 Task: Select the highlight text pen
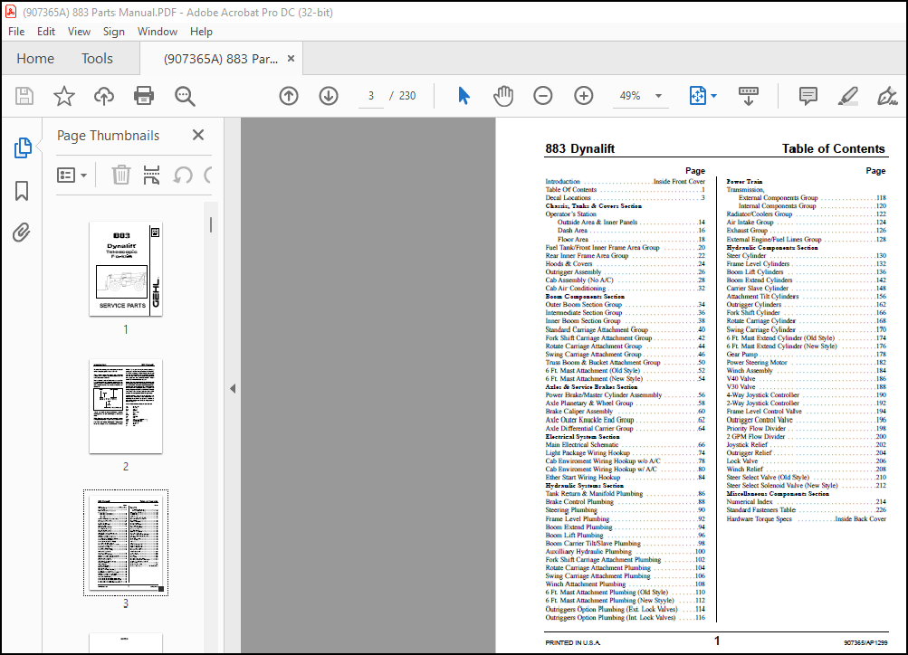pyautogui.click(x=847, y=96)
